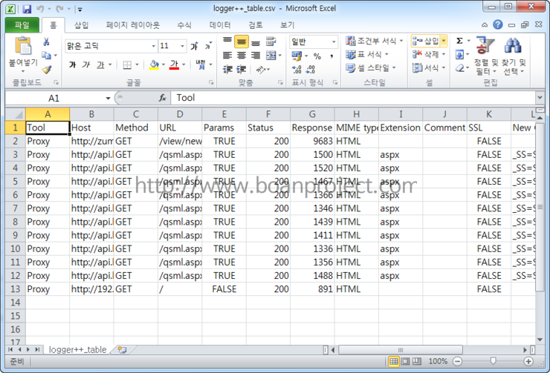Click the insert new worksheet icon
The image size is (550, 373).
(122, 349)
